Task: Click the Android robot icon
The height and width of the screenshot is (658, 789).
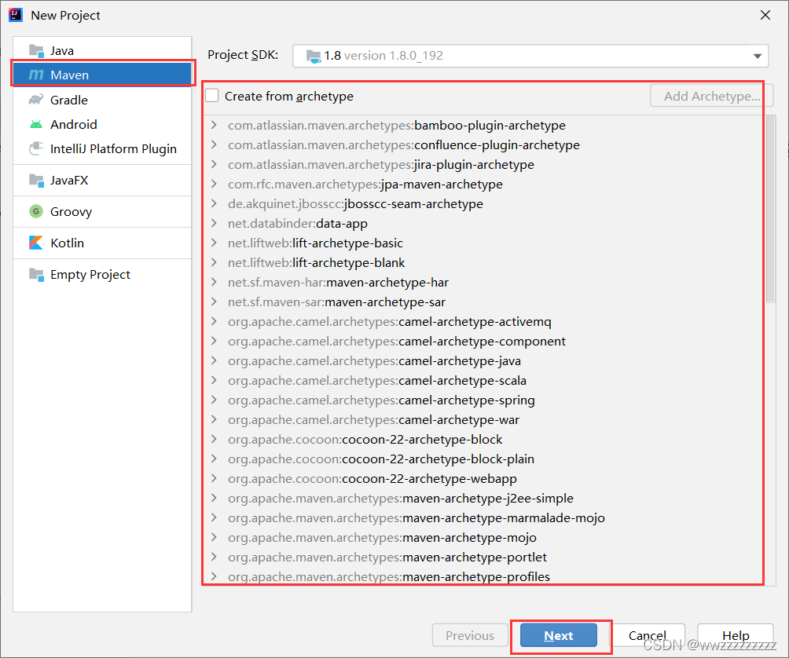Action: (36, 124)
